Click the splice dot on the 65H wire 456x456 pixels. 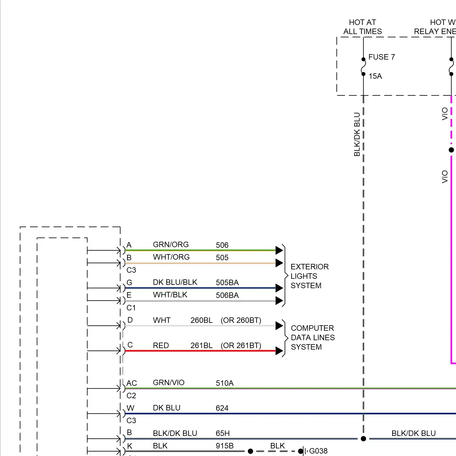coord(363,439)
